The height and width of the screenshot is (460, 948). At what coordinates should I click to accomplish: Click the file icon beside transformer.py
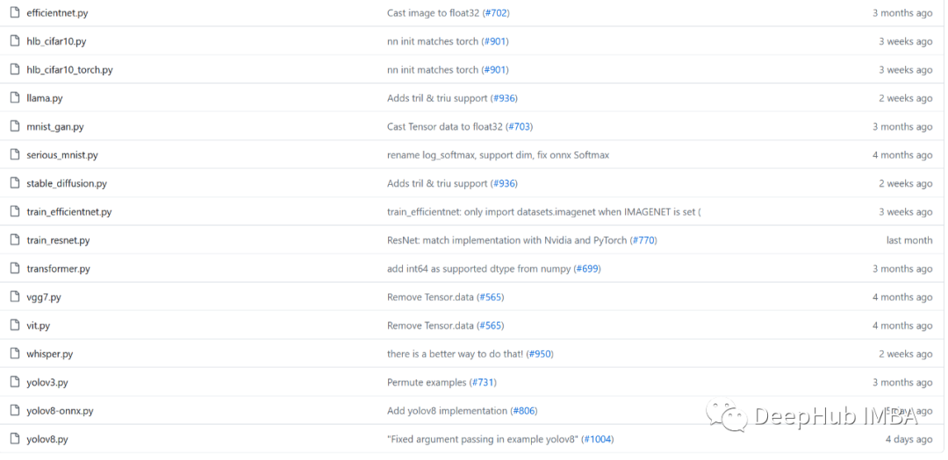pyautogui.click(x=15, y=269)
